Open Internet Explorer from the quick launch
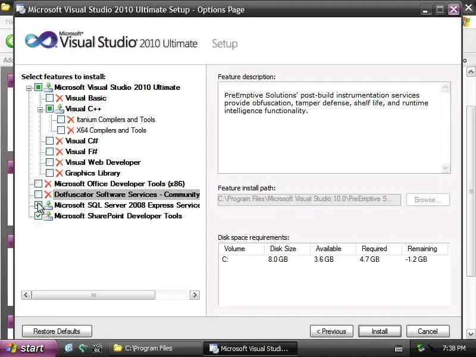Image resolution: width=476 pixels, height=357 pixels. tap(69, 348)
